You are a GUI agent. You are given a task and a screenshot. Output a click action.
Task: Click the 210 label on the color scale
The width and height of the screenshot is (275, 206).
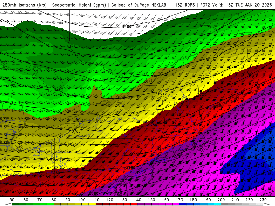235,200
